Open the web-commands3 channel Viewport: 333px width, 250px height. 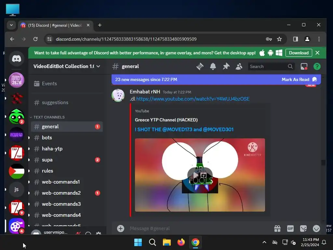pyautogui.click(x=67, y=204)
